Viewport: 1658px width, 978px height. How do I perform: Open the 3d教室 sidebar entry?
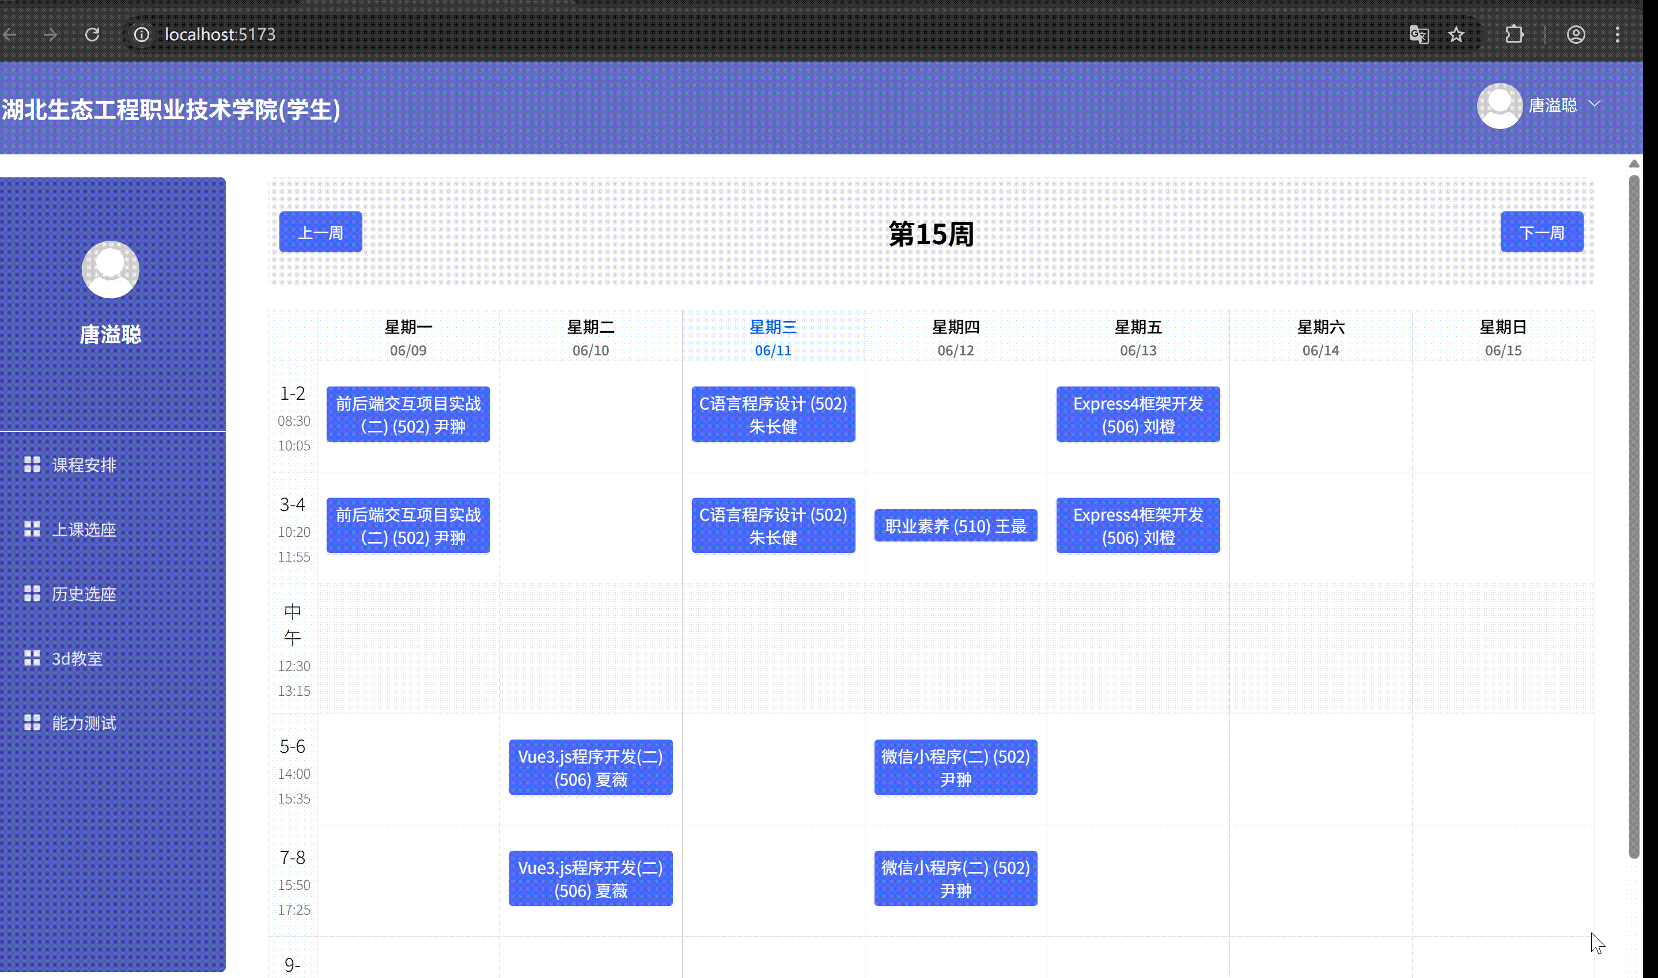pyautogui.click(x=77, y=659)
